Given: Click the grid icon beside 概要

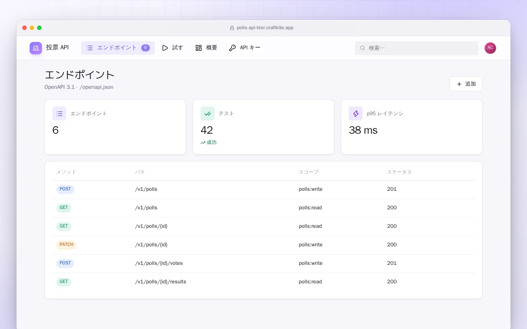Looking at the screenshot, I should point(198,48).
